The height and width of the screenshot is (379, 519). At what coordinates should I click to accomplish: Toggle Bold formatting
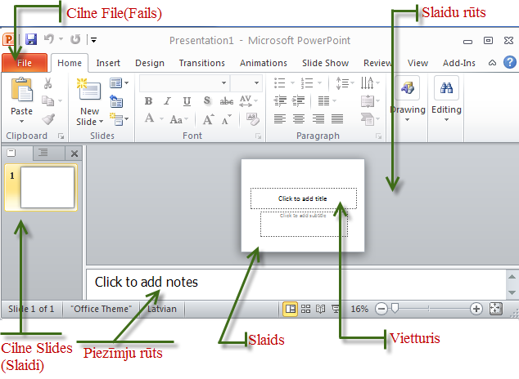point(148,101)
